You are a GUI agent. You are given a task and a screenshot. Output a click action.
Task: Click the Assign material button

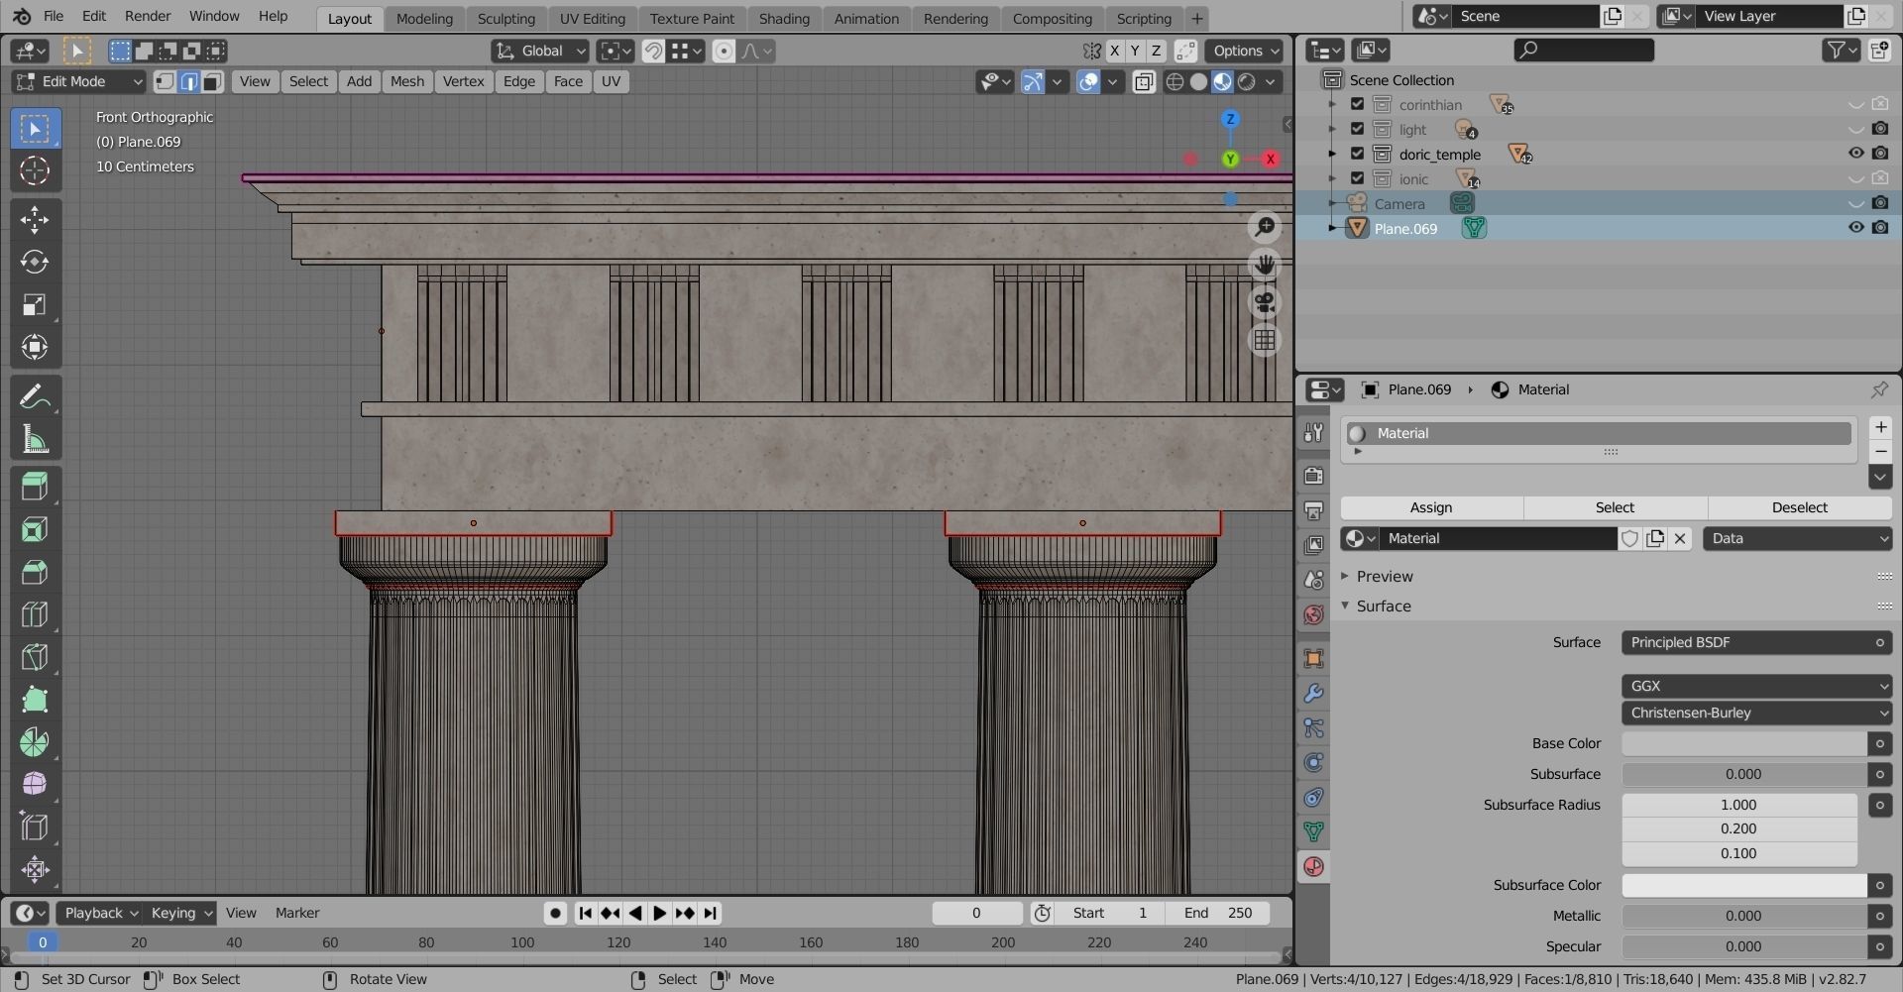pos(1431,507)
